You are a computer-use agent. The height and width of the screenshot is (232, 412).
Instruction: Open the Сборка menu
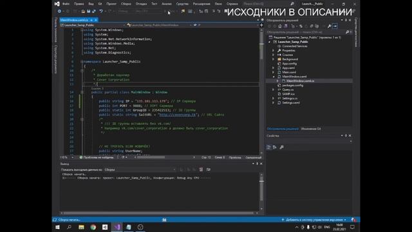point(126,4)
